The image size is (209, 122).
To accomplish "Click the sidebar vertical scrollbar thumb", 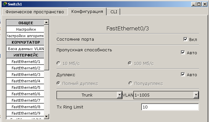I will [47, 47].
